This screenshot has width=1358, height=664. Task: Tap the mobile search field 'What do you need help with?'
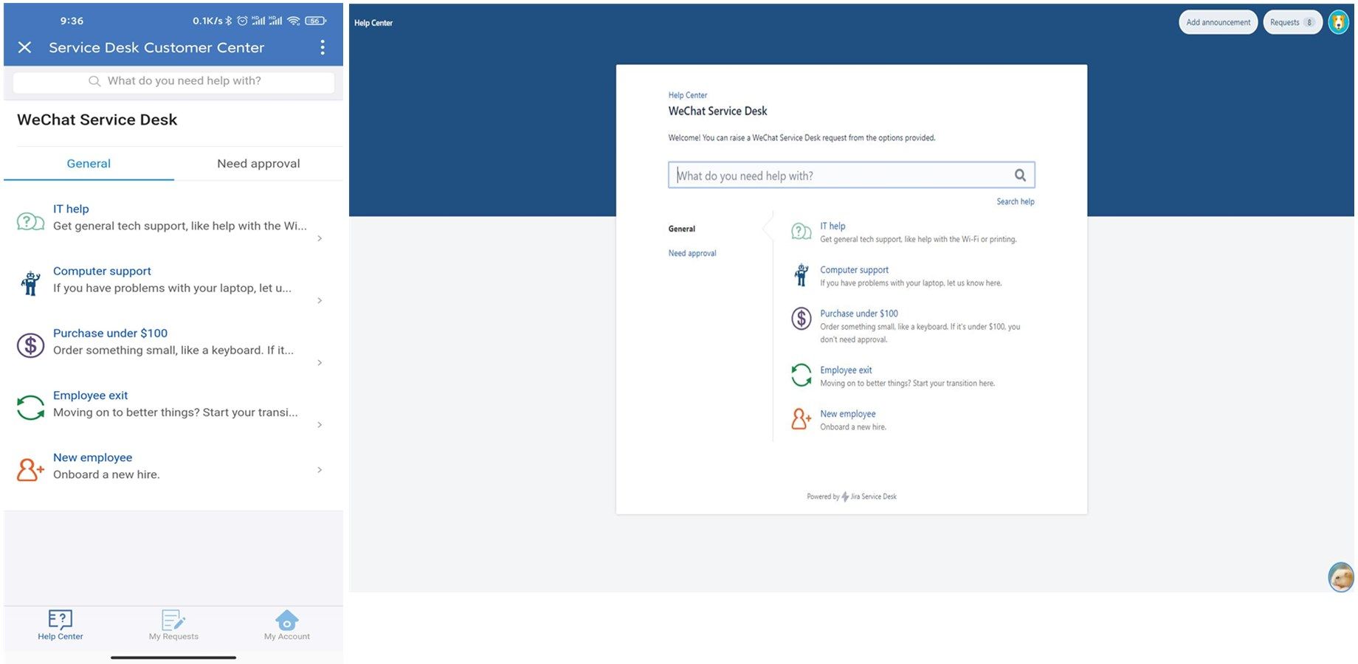click(174, 81)
